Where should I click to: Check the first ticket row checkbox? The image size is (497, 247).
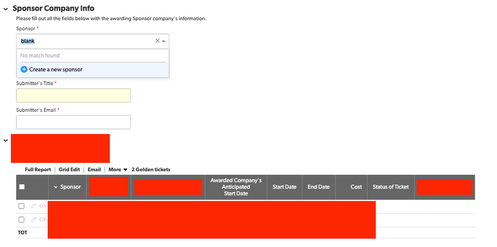21,206
